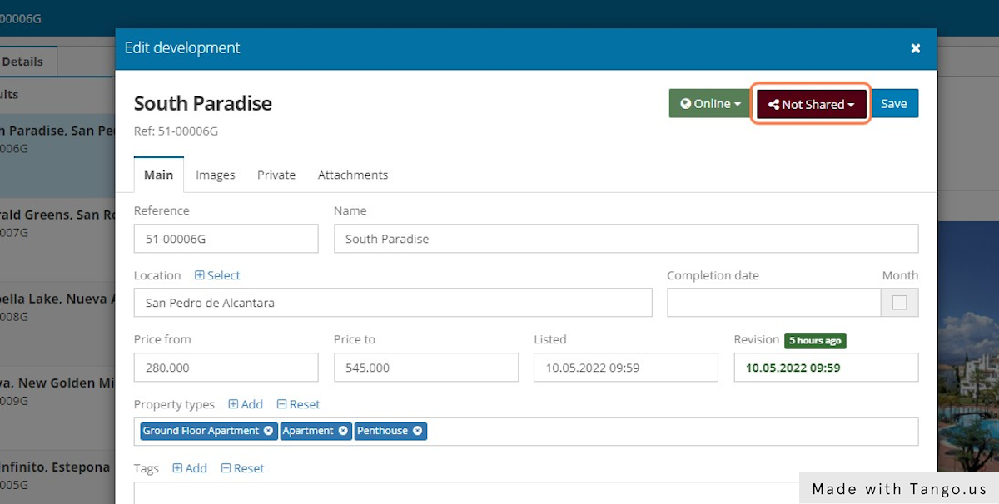
Task: Remove the Apartment property type tag
Action: pyautogui.click(x=342, y=431)
